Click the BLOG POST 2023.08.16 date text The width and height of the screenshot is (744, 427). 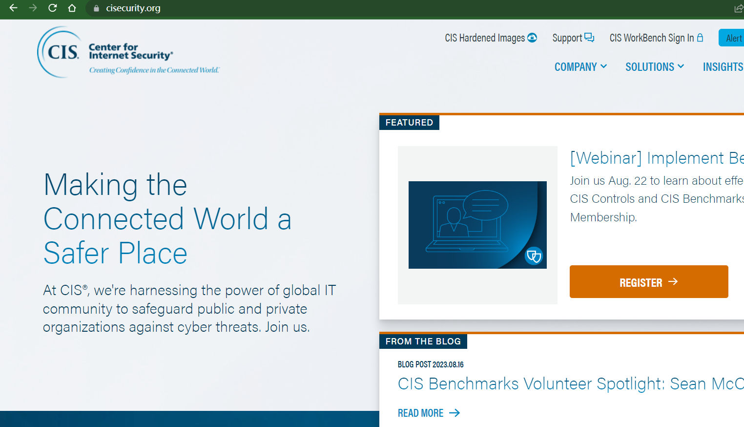tap(431, 364)
